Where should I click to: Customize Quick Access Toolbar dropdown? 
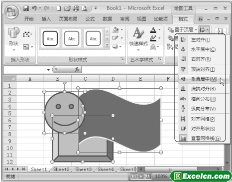point(96,8)
